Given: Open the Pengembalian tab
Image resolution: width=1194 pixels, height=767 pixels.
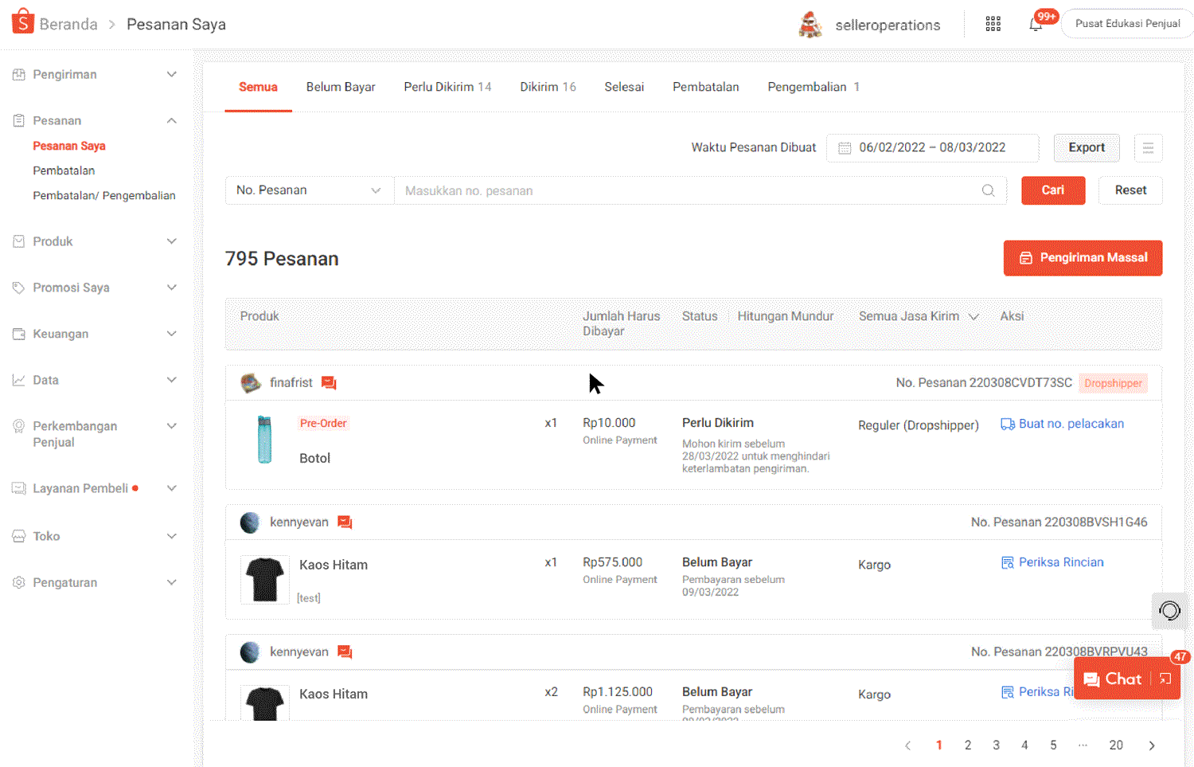Looking at the screenshot, I should click(x=808, y=87).
